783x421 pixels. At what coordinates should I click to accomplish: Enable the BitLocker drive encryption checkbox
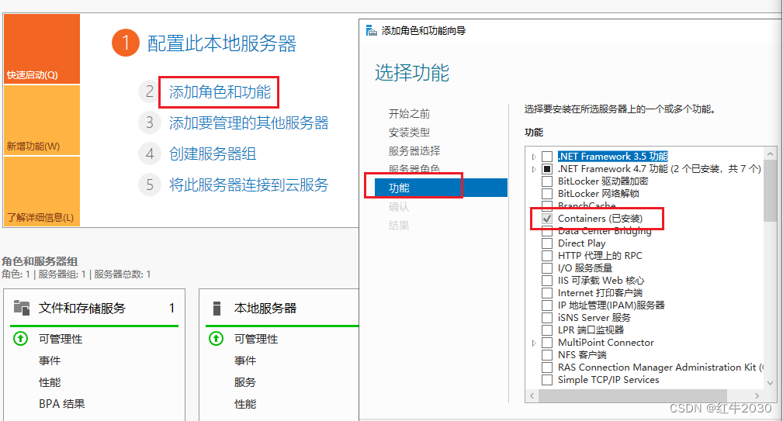pos(547,181)
